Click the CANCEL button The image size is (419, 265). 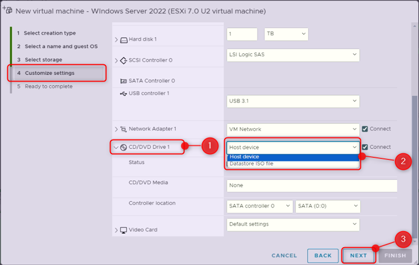point(284,256)
